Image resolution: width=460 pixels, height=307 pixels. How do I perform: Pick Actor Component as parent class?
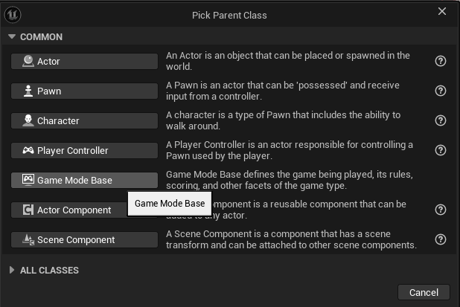pos(67,210)
